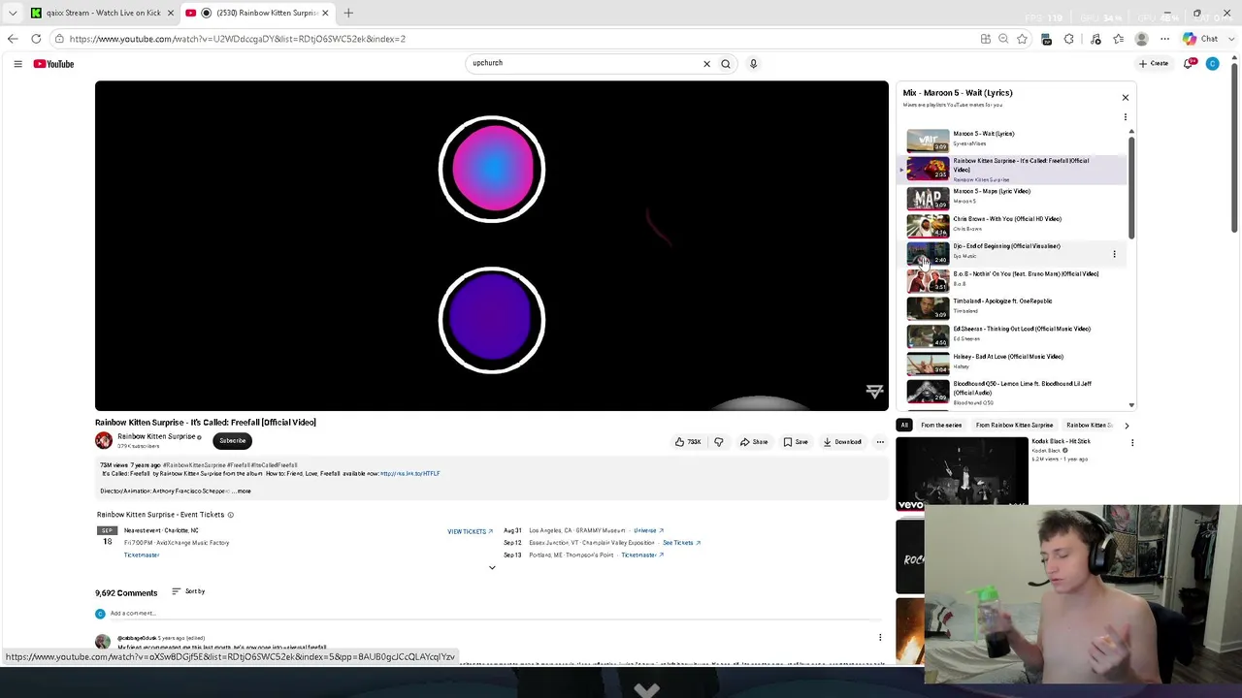Image resolution: width=1242 pixels, height=698 pixels.
Task: Open See Tickets for Essex Junction
Action: coord(681,543)
